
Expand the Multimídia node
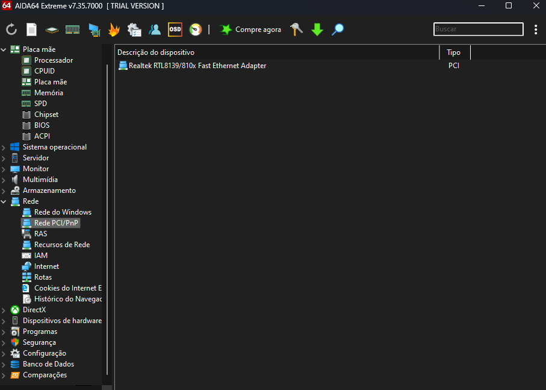(4, 180)
